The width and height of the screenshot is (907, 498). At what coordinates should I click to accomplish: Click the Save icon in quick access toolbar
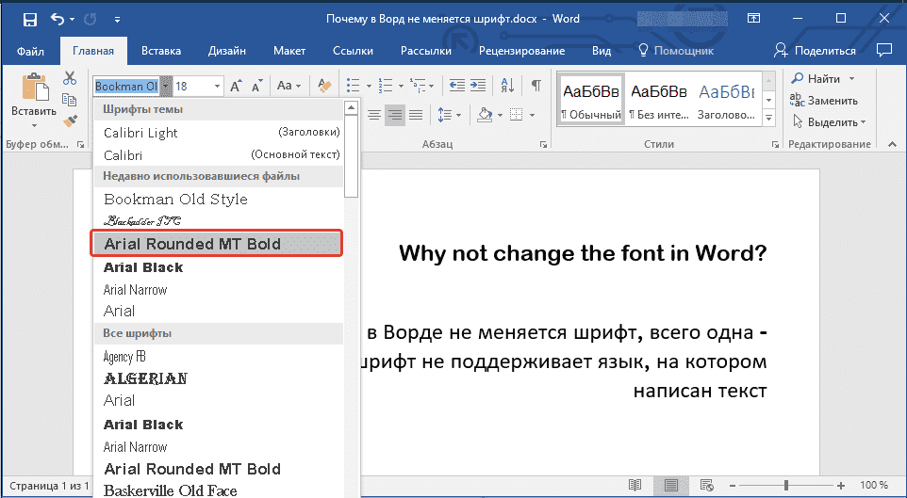[x=30, y=19]
